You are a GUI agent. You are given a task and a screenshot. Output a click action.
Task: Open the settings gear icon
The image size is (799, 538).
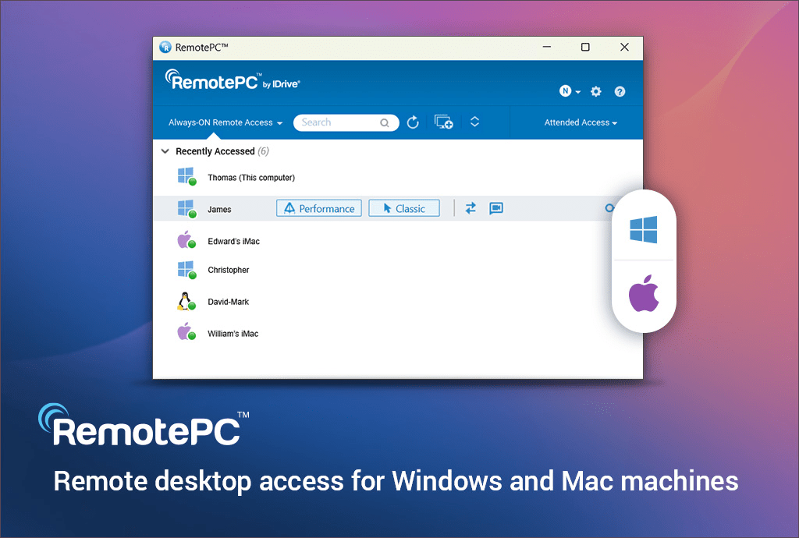595,92
